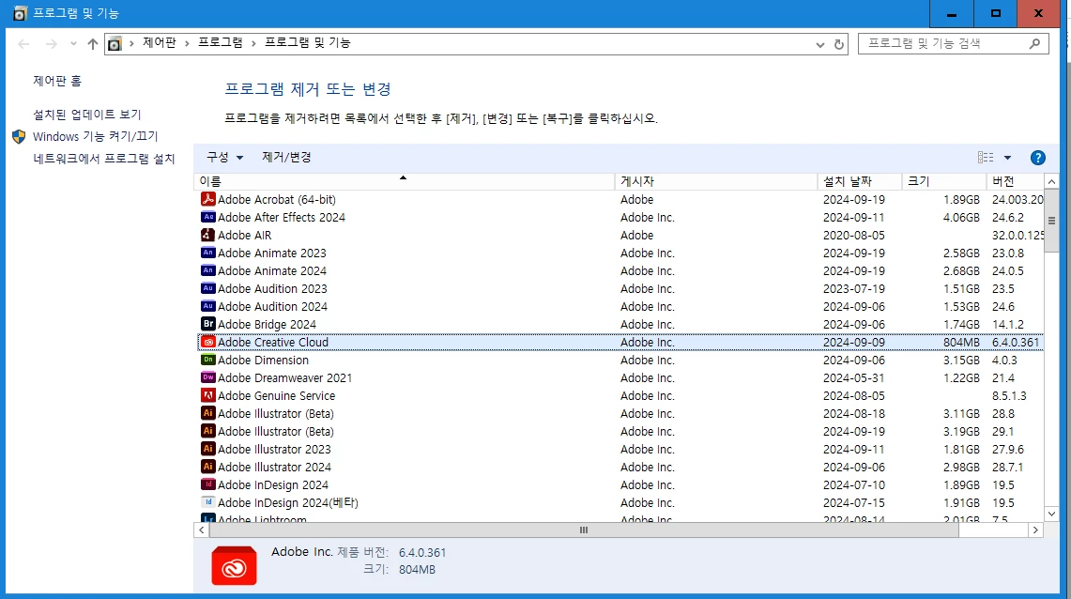Click 프로그램 in the breadcrumb path

[x=220, y=42]
